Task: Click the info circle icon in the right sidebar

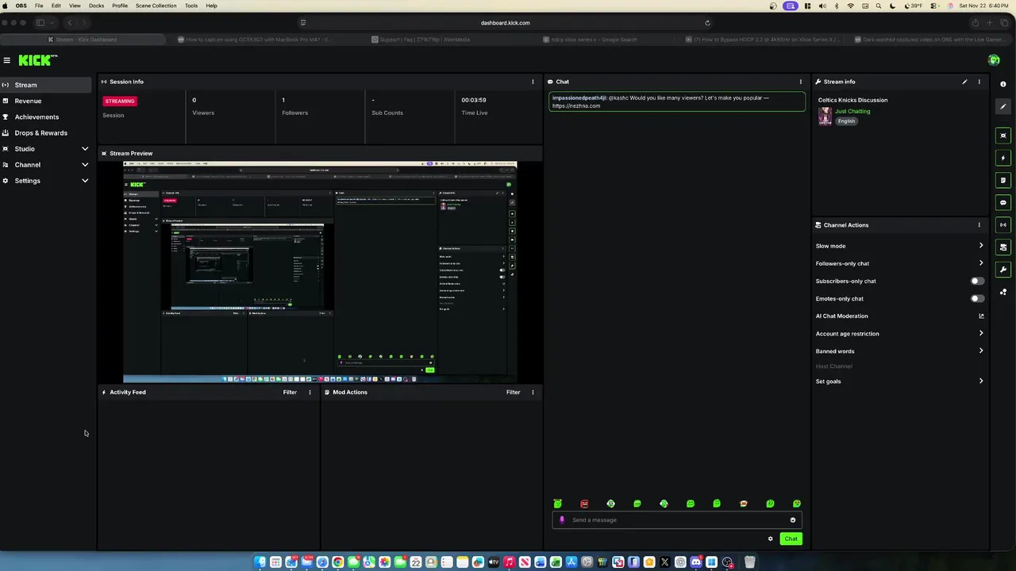Action: [x=1003, y=84]
